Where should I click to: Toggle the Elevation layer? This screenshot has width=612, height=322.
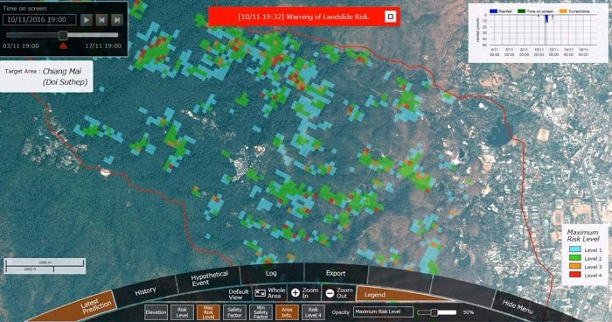pos(156,312)
